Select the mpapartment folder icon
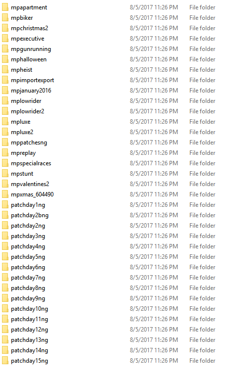Screen dimensions: 235x382 pos(5,7)
